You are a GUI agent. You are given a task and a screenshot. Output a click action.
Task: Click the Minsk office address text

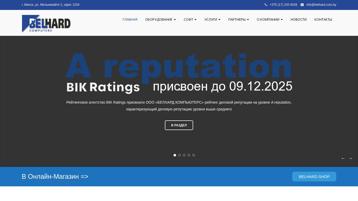tap(51, 5)
